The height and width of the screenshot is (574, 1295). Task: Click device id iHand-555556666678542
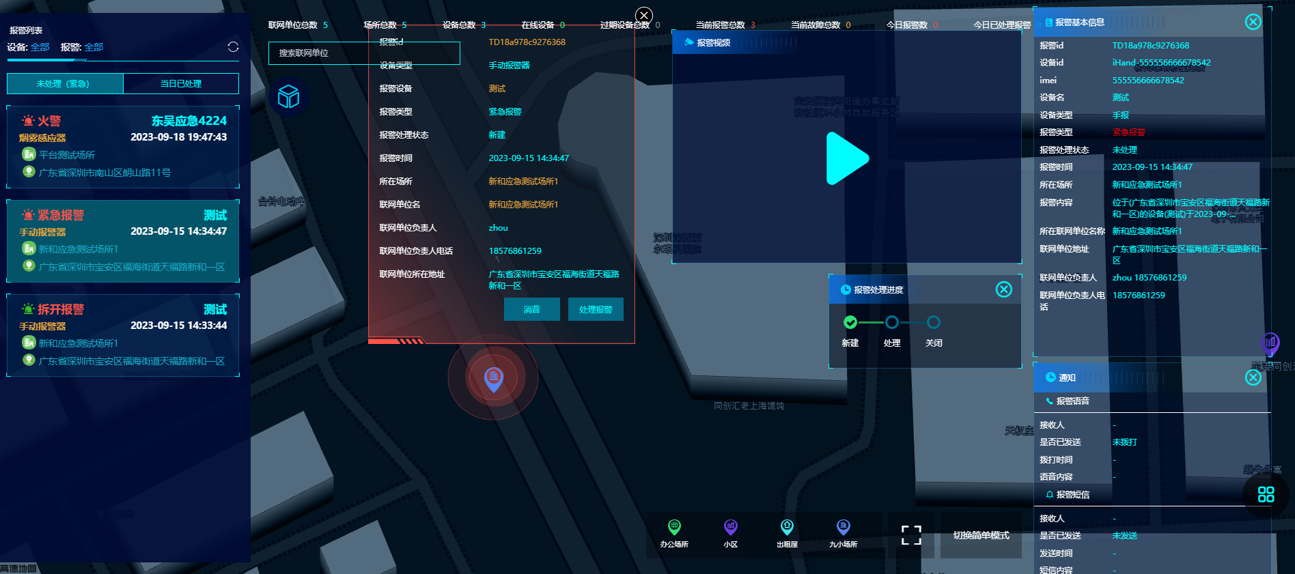[x=1161, y=63]
